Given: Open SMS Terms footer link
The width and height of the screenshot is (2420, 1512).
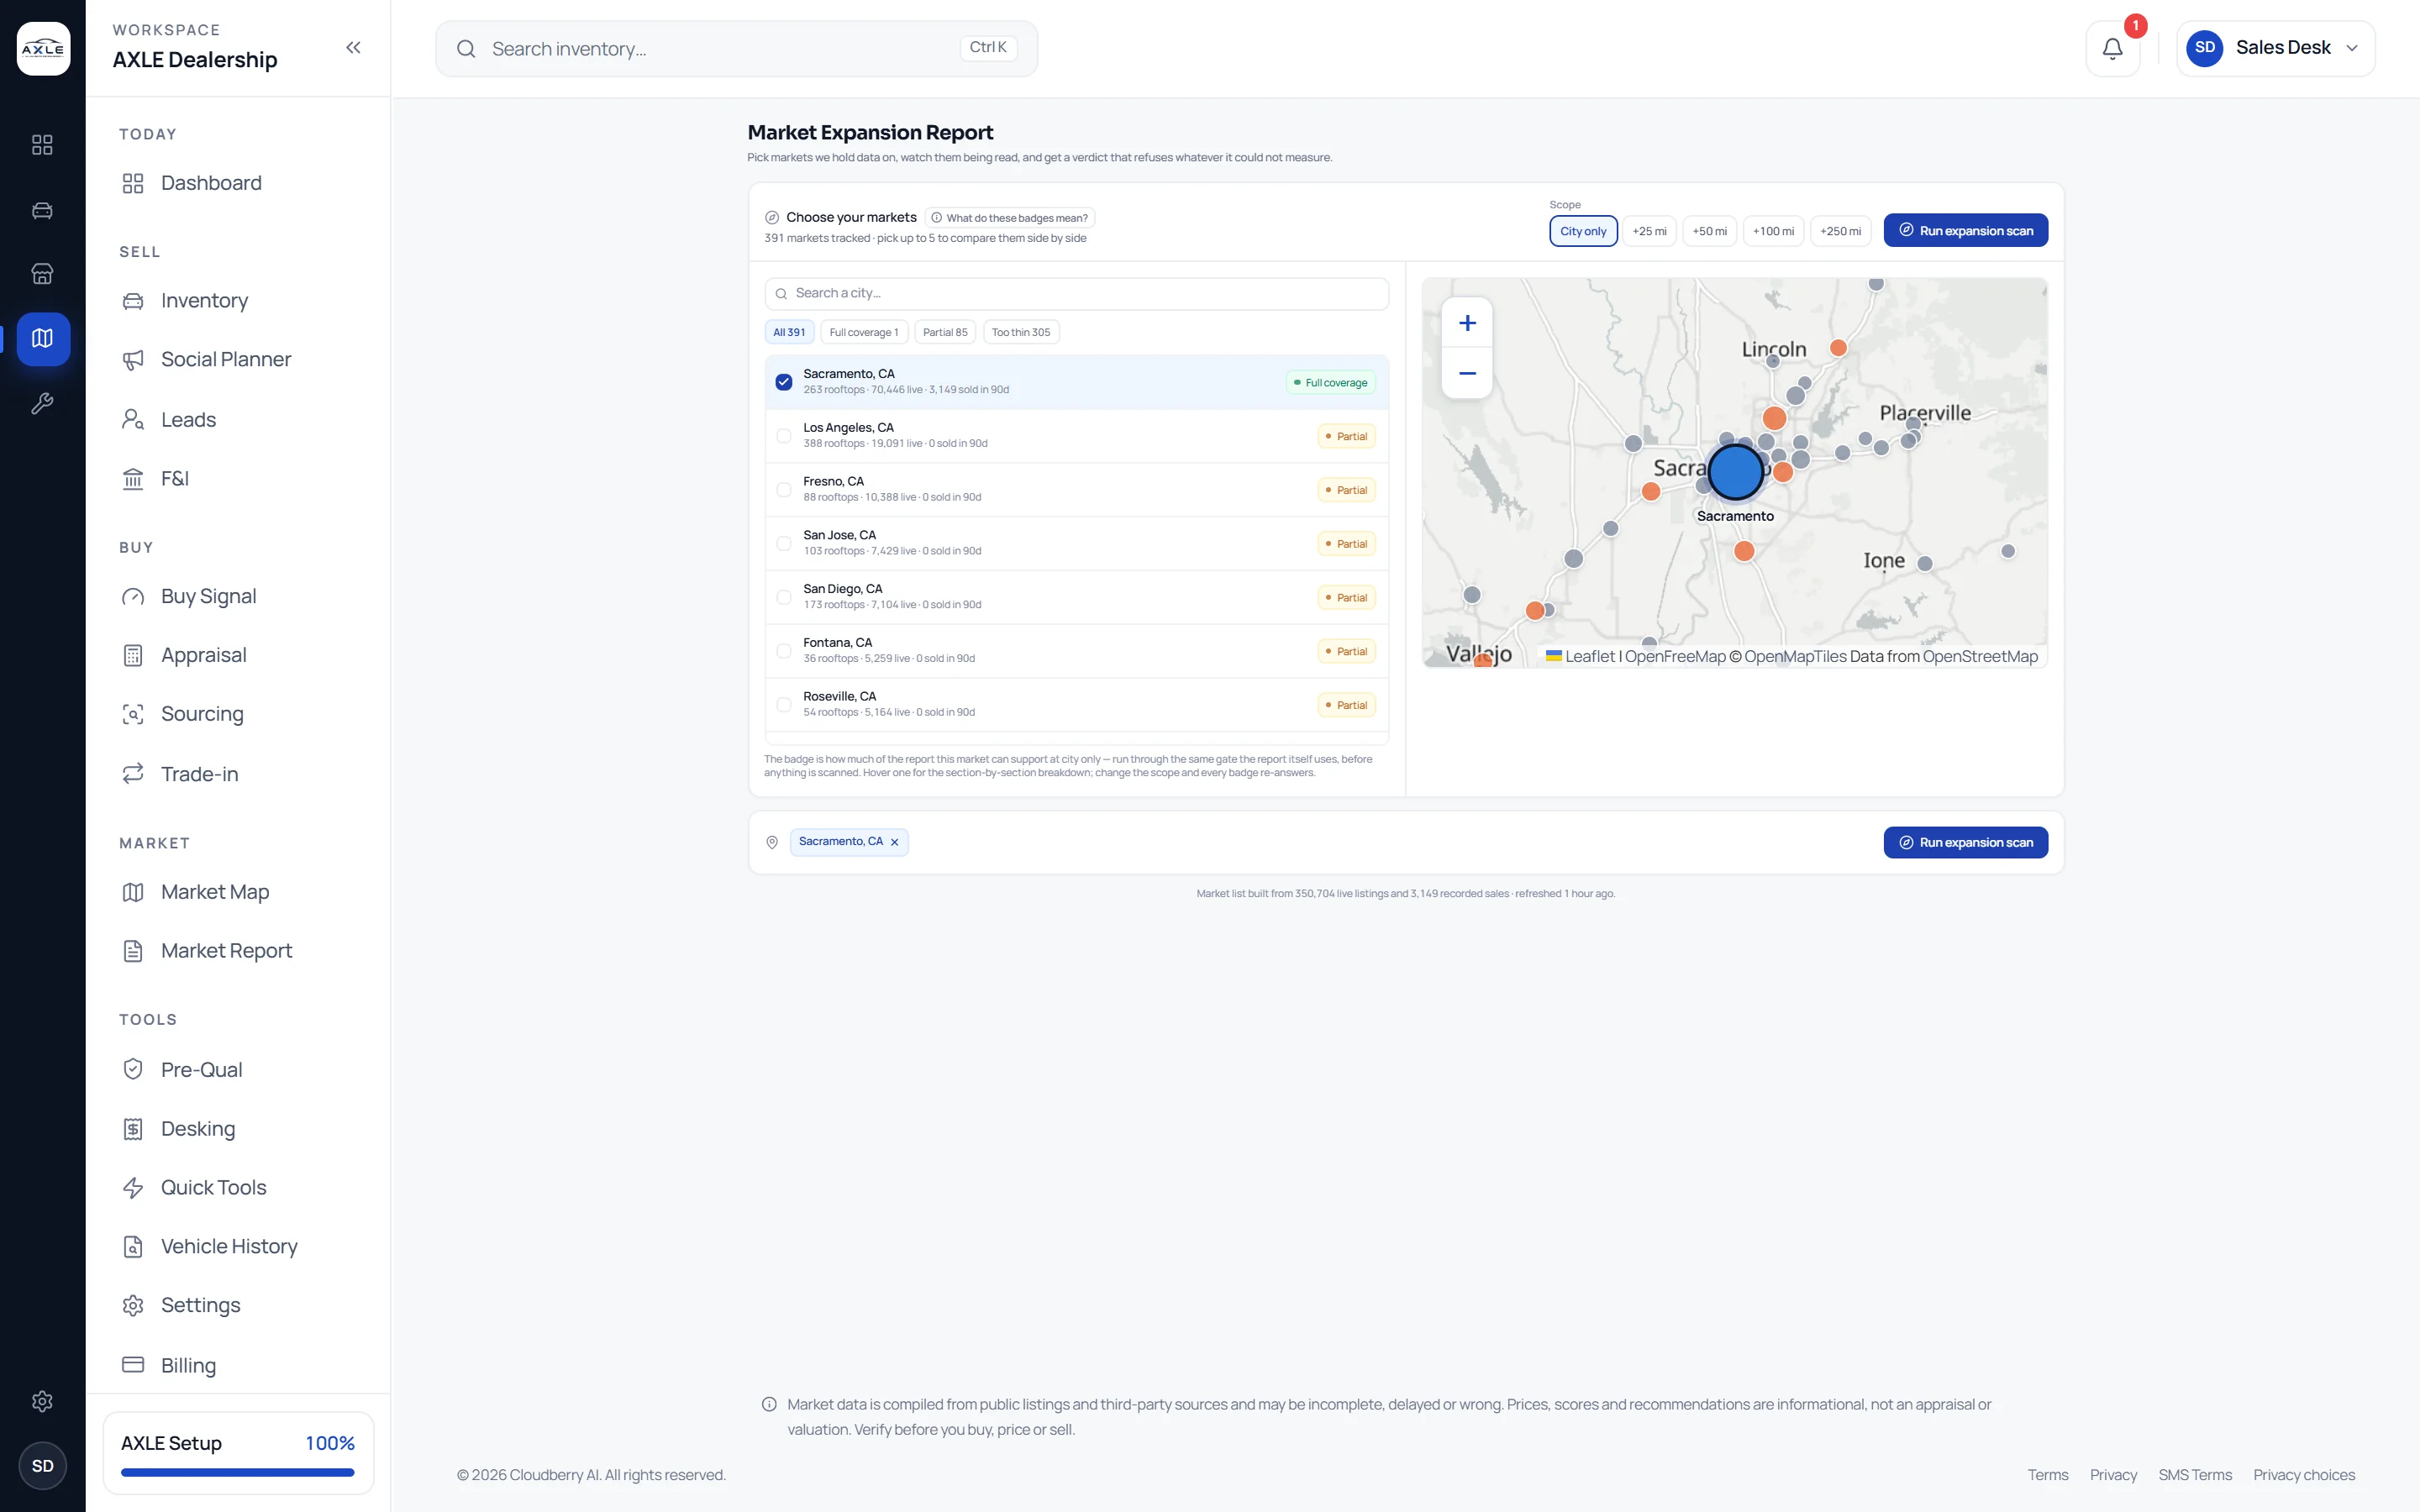Looking at the screenshot, I should 2195,1475.
